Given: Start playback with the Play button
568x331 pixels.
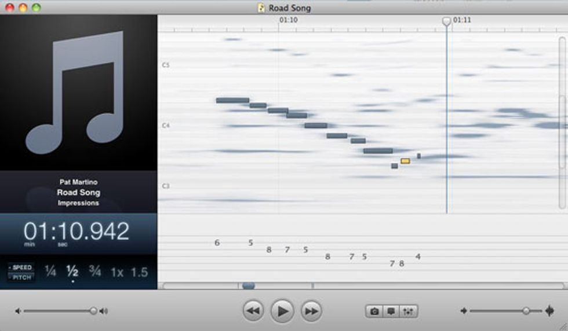Looking at the screenshot, I should pyautogui.click(x=282, y=311).
